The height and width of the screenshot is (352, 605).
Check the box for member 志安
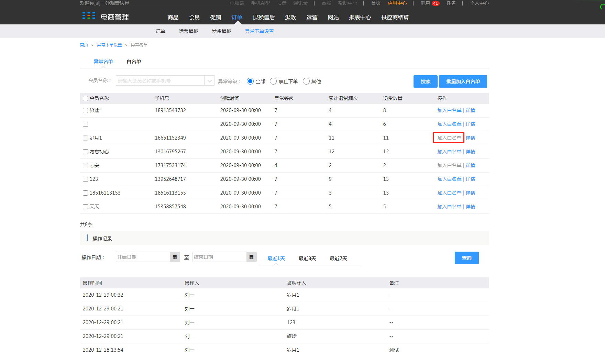point(85,166)
